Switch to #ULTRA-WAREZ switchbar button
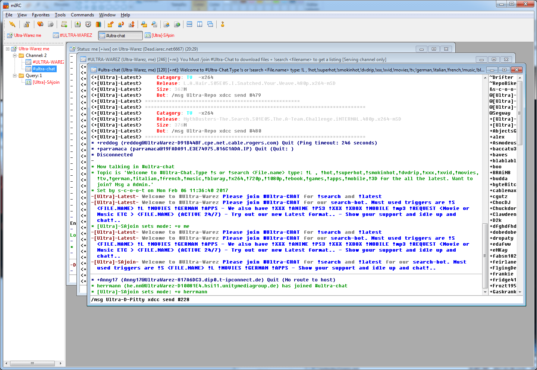 (73, 35)
